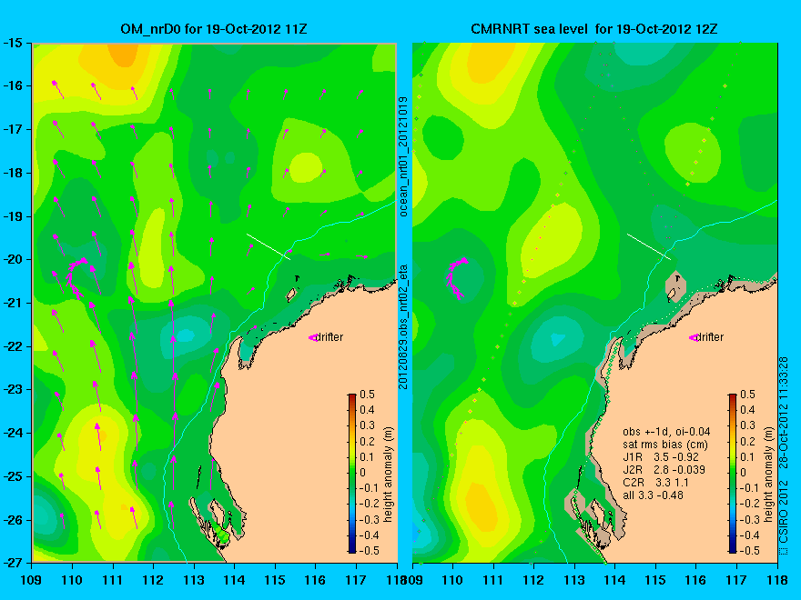Click the 'drifter' label in the right panel
Image resolution: width=801 pixels, height=600 pixels.
[710, 336]
